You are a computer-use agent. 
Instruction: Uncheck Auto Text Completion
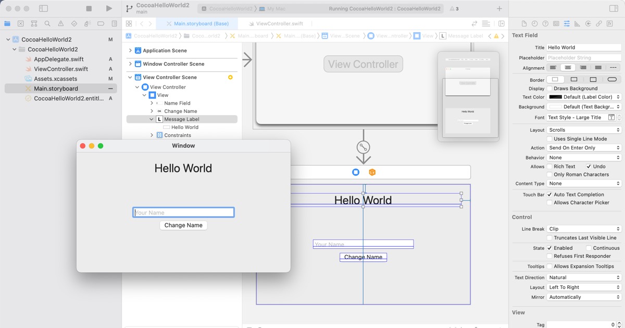click(x=549, y=195)
